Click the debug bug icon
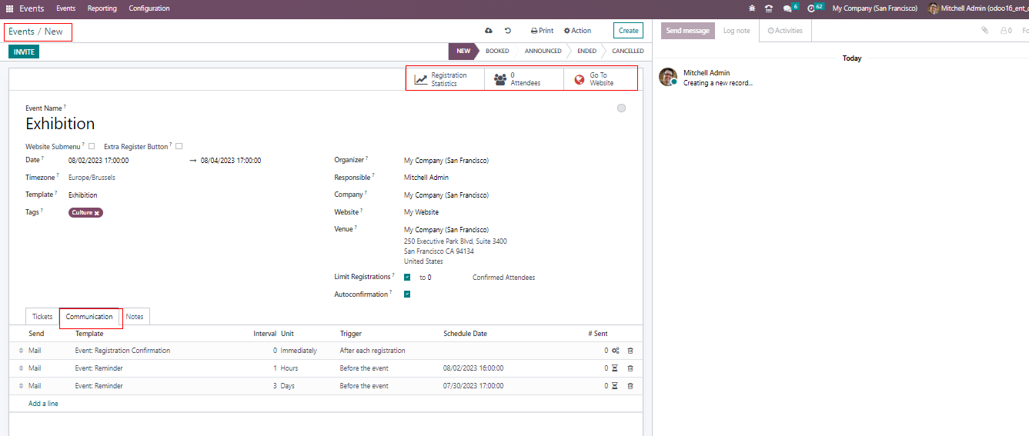This screenshot has height=436, width=1029. 752,8
